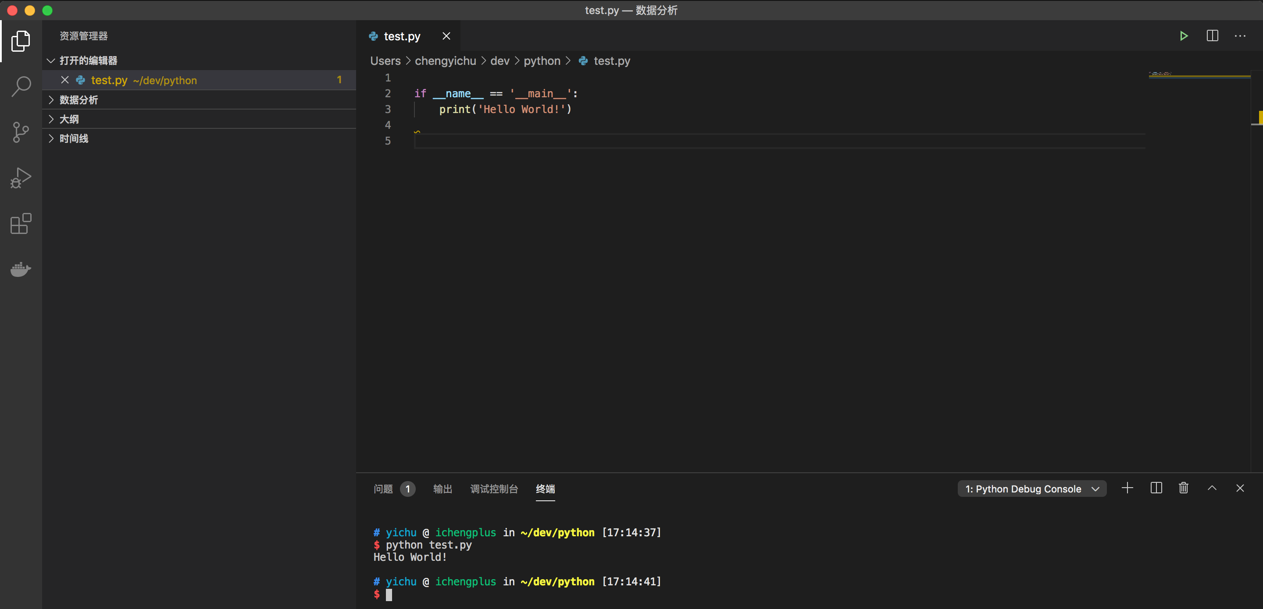Image resolution: width=1263 pixels, height=609 pixels.
Task: Switch to the 问题 tab
Action: coord(383,489)
